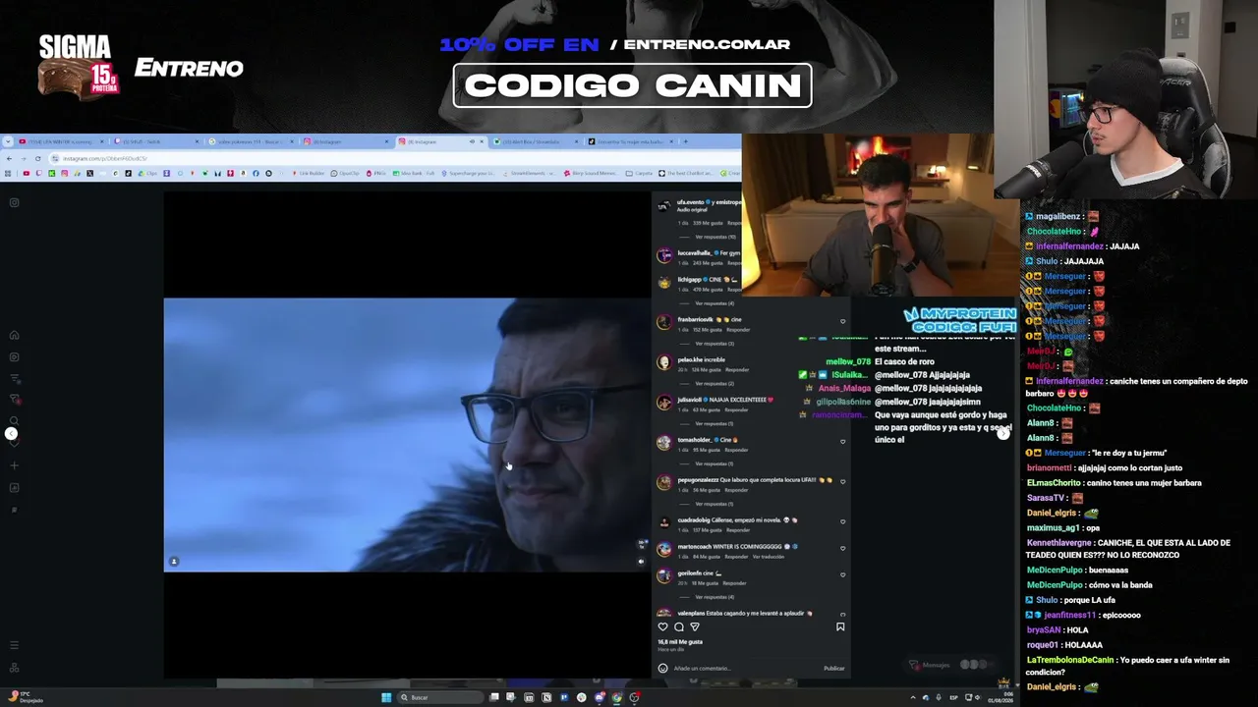The image size is (1258, 707).
Task: Like pepugonzalezzz's comment heart
Action: [x=842, y=481]
